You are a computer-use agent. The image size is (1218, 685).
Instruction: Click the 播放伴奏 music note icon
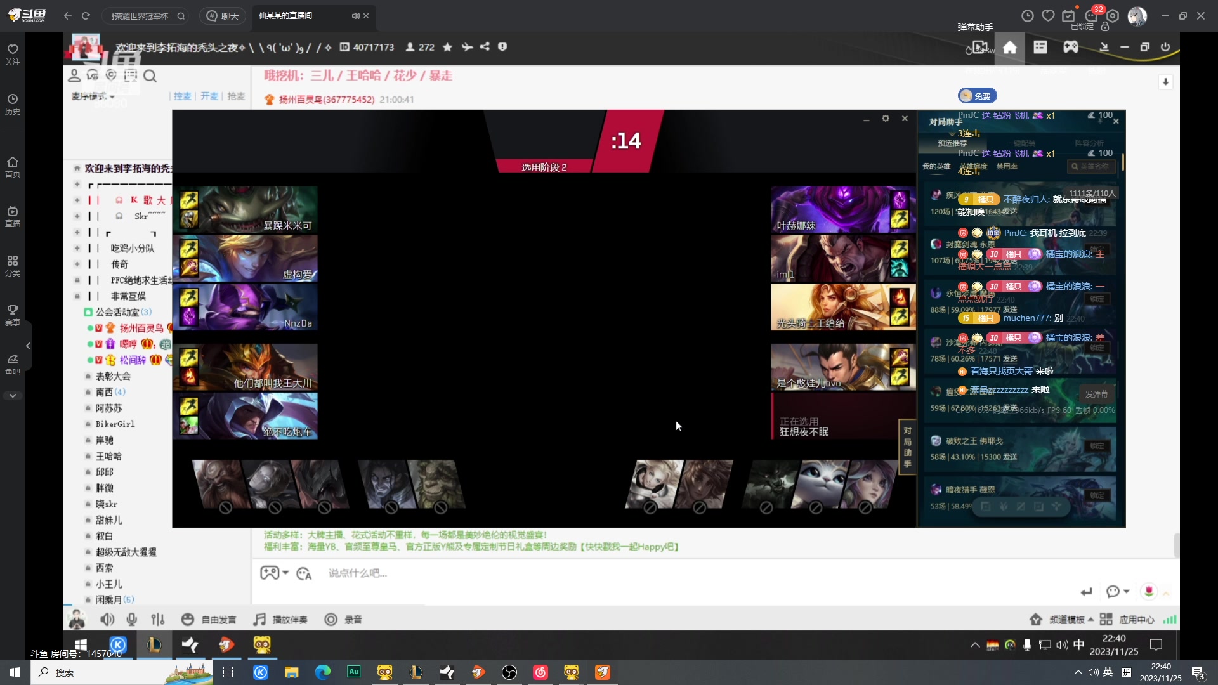click(259, 620)
